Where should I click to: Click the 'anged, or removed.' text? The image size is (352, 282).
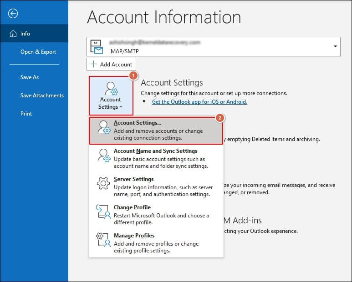246,192
